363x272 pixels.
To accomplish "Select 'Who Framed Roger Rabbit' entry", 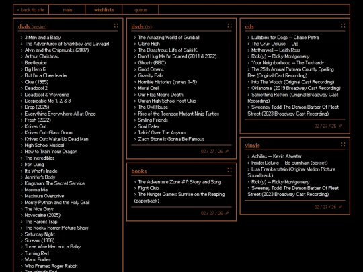I will (51, 266).
